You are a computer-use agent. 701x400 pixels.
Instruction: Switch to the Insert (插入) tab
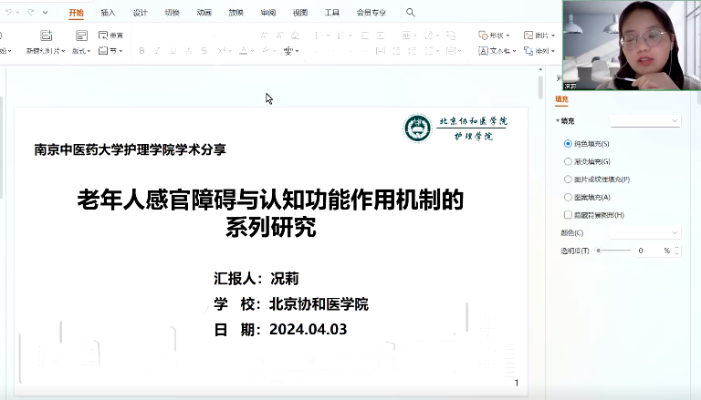pos(108,13)
